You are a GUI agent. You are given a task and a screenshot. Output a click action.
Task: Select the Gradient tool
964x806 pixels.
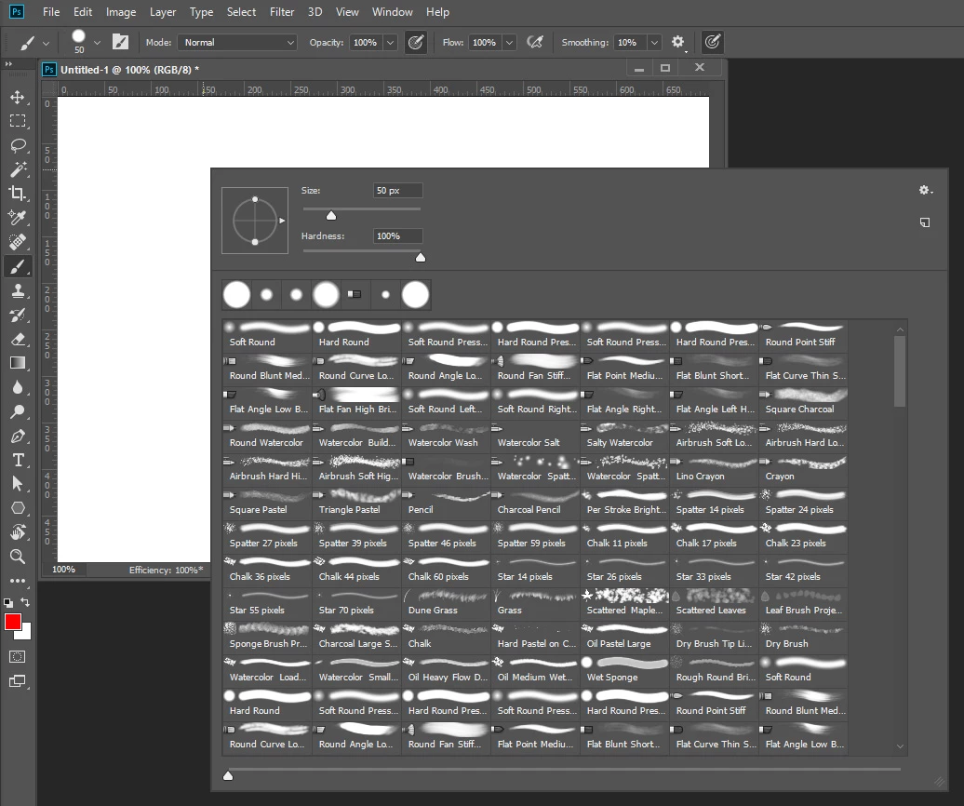(x=18, y=363)
